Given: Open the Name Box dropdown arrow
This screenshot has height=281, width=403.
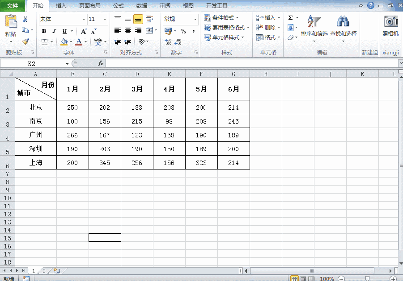Looking at the screenshot, I should coord(67,64).
